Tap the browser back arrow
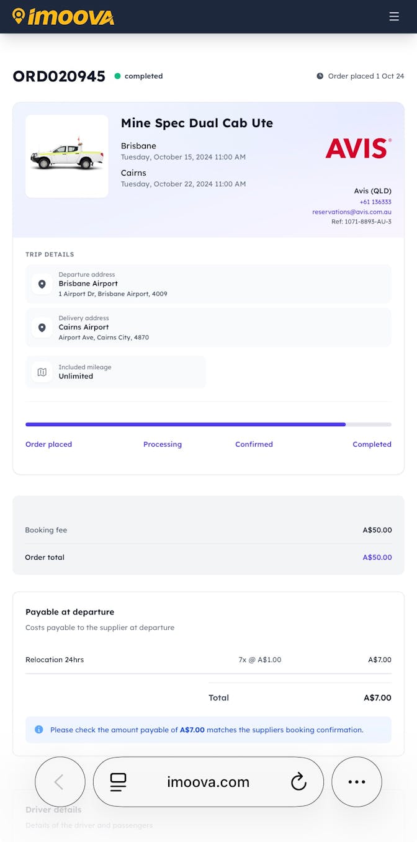 pos(60,782)
